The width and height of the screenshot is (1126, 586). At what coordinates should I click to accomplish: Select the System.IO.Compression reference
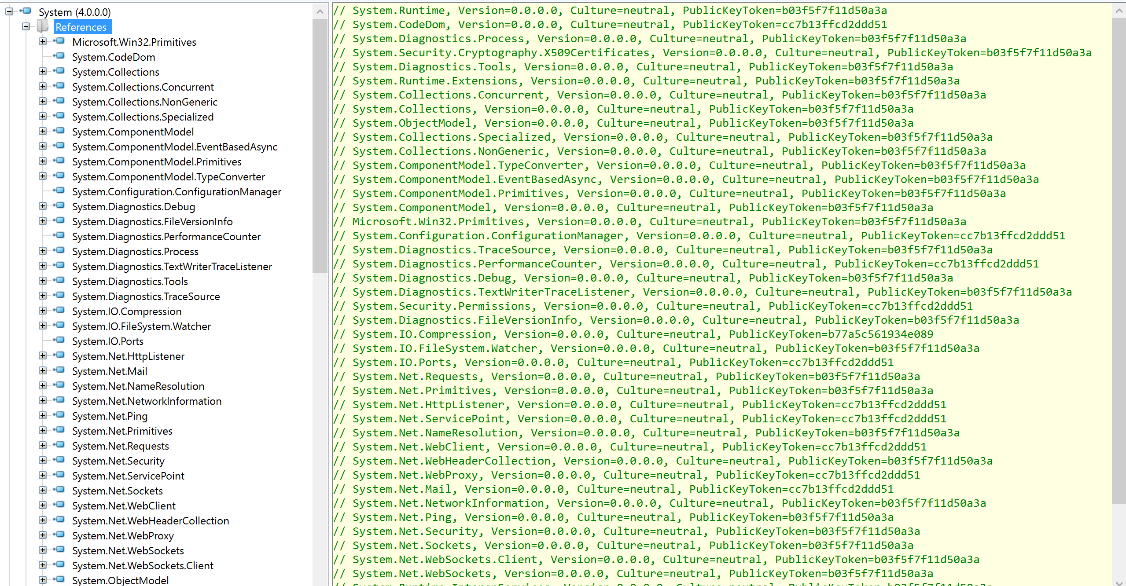pos(127,311)
